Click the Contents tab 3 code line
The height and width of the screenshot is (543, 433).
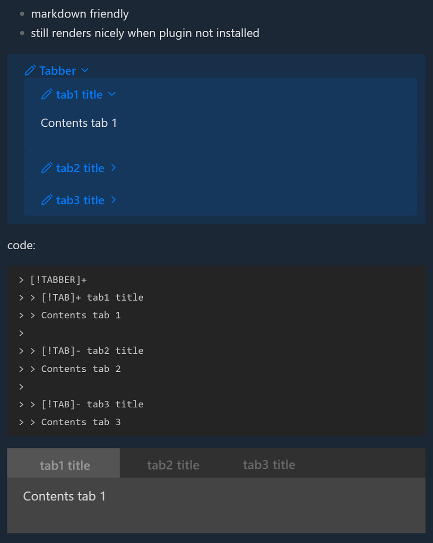tap(81, 422)
